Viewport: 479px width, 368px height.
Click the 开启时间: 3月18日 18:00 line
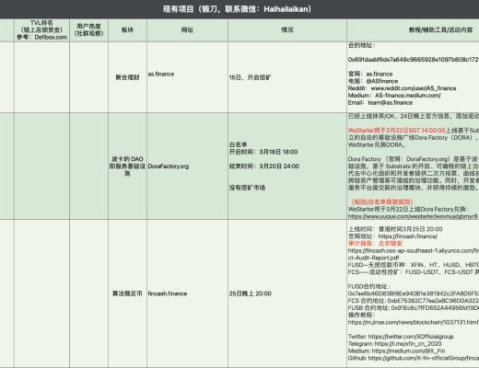tap(263, 152)
